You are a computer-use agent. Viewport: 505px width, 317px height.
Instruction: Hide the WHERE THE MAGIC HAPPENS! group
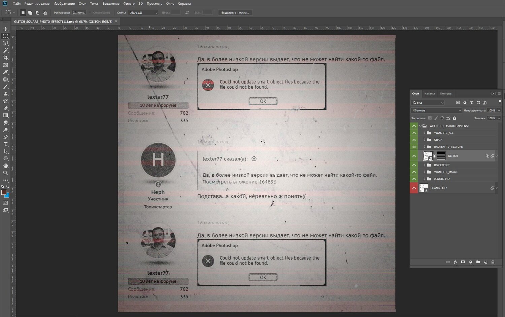pos(414,126)
